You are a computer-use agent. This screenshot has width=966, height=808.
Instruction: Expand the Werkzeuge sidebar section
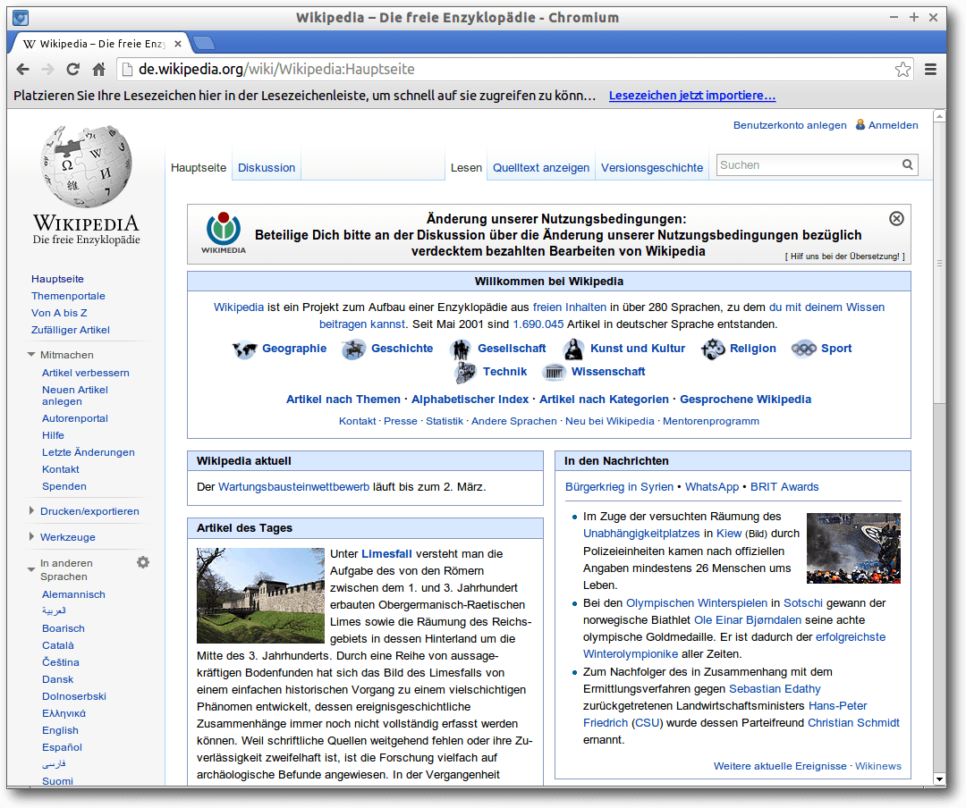coord(31,536)
